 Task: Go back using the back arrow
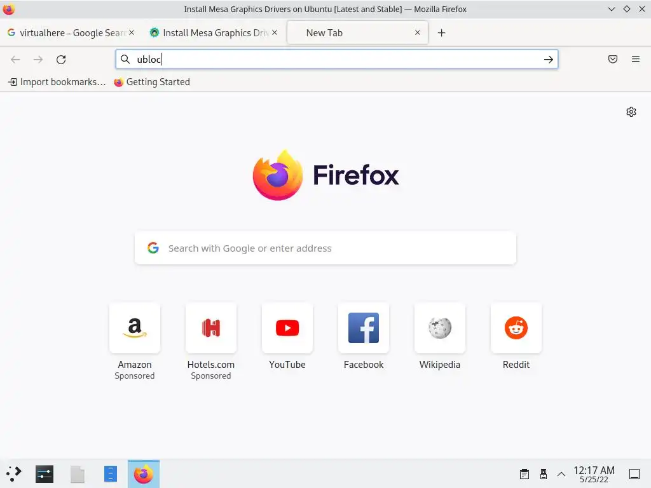pos(15,59)
